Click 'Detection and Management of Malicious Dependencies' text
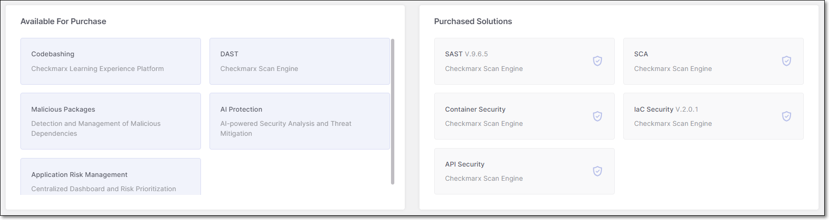This screenshot has width=829, height=220. click(x=96, y=129)
